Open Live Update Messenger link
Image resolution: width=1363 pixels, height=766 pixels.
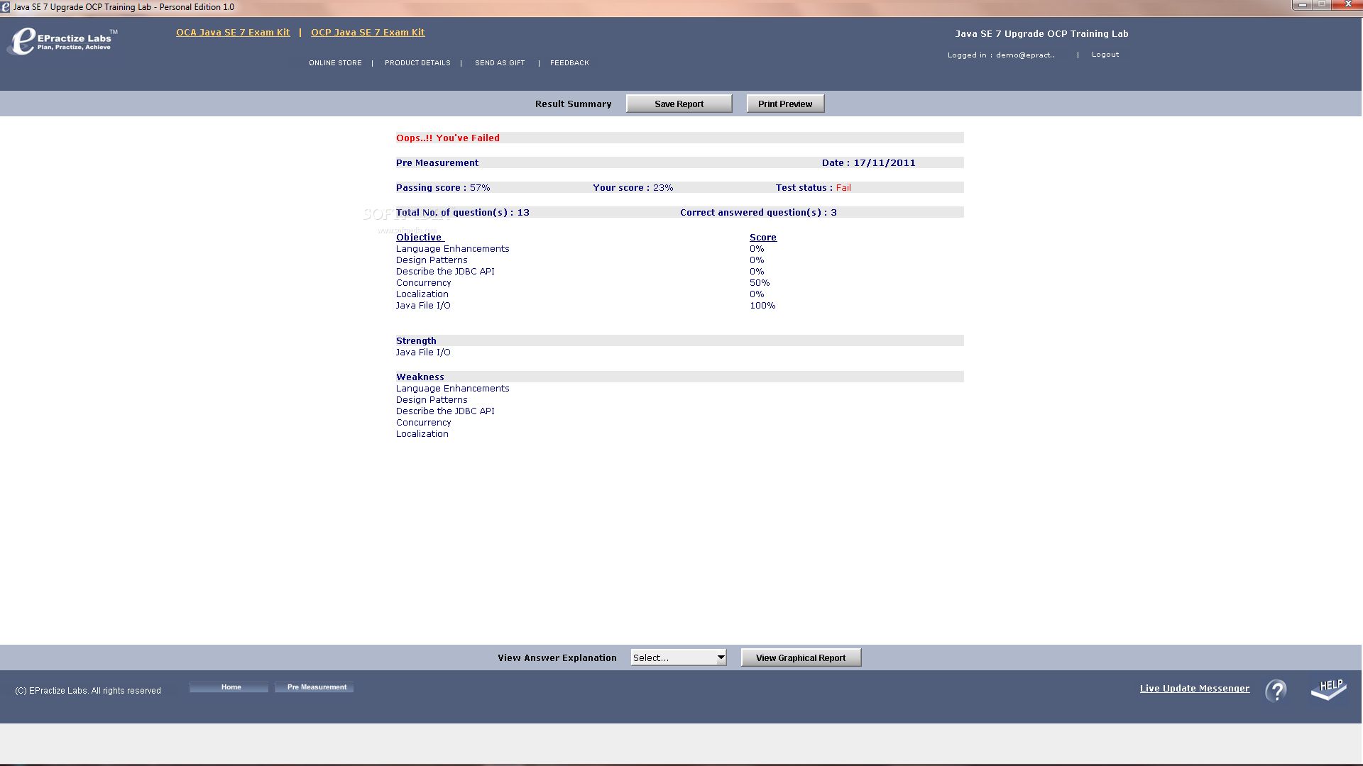click(x=1195, y=689)
